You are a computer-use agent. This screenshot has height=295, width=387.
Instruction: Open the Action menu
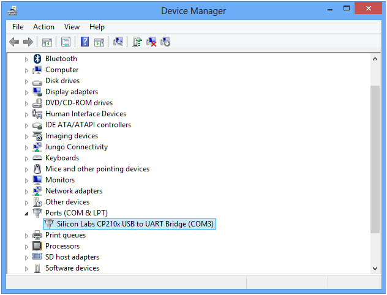43,27
